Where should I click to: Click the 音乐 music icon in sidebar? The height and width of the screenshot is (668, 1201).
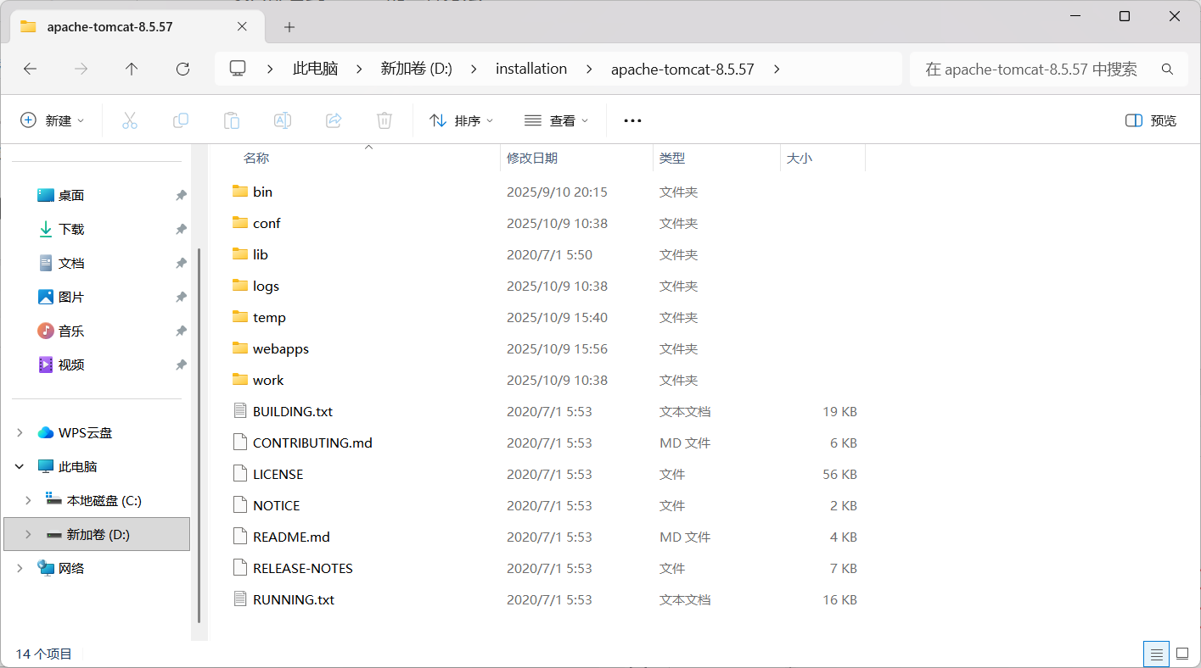pos(46,331)
